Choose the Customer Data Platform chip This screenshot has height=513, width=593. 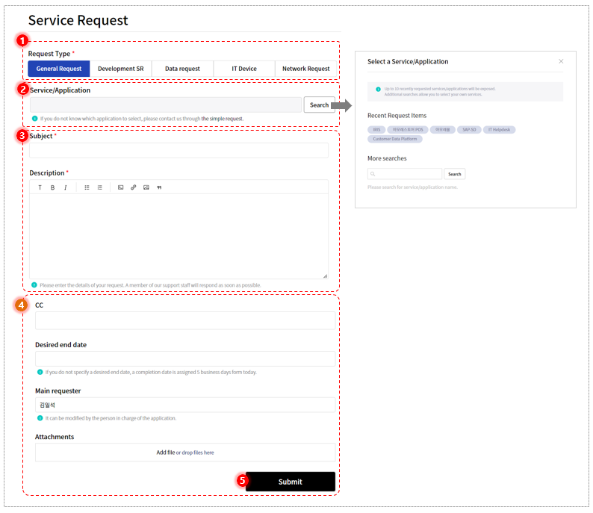point(395,139)
